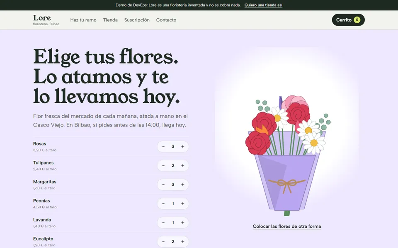Click the 'Demo de DevEps' banner text
Viewport: 398px width, 248px height.
click(x=178, y=5)
